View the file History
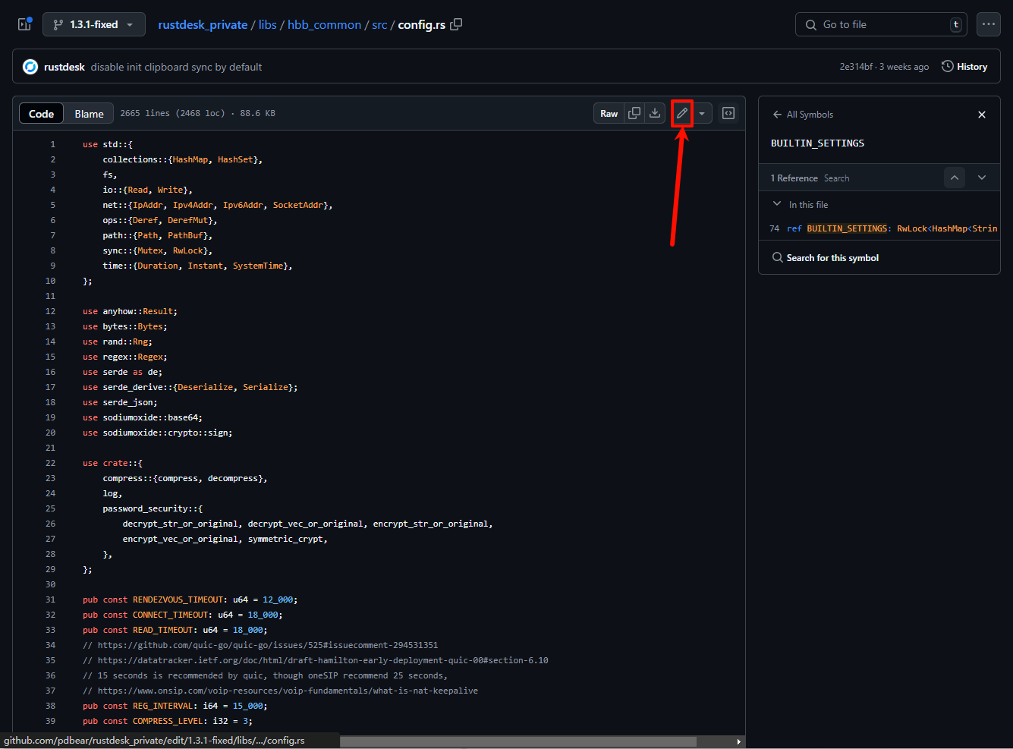 coord(964,67)
